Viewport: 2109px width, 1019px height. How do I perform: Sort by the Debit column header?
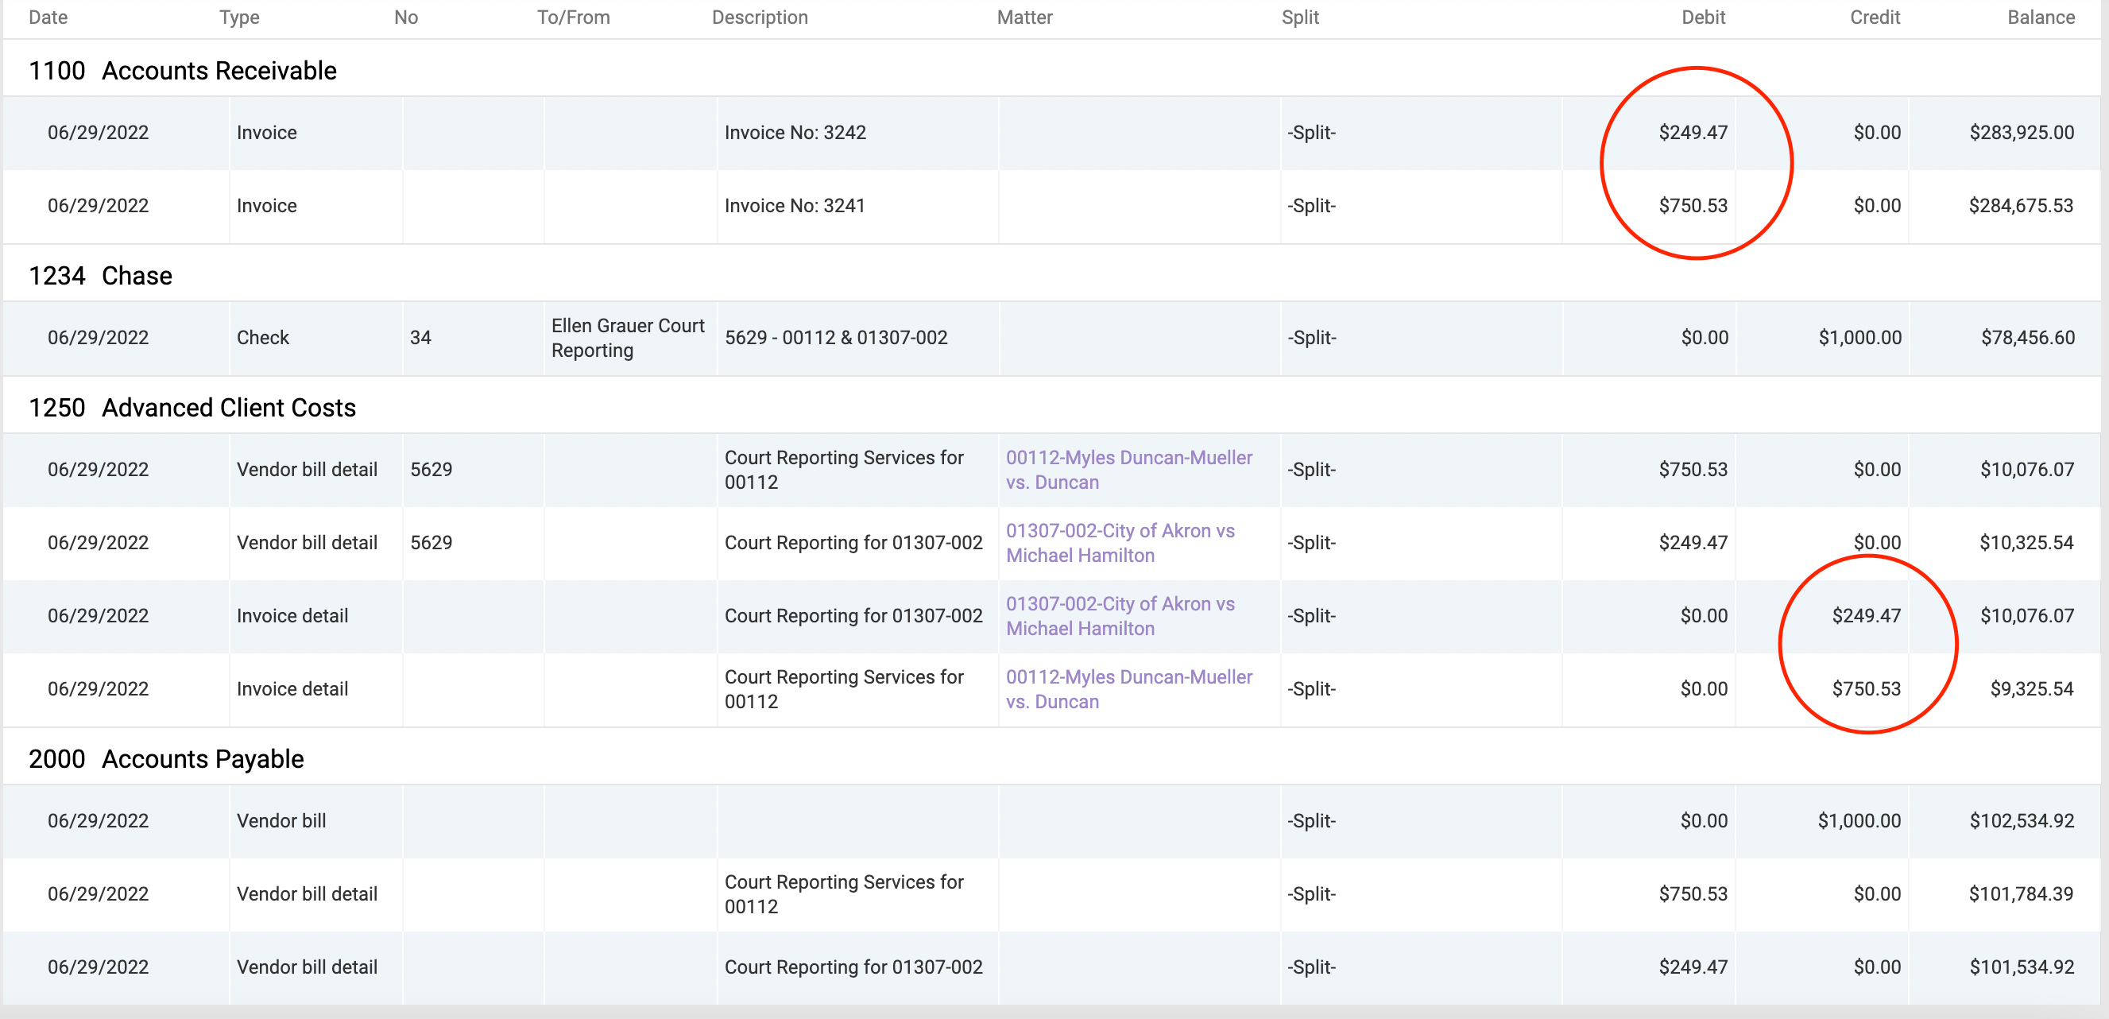(x=1704, y=17)
